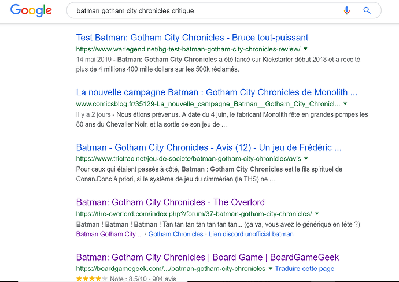Click the 'Gotham Chronicles' sitelink

(176, 234)
